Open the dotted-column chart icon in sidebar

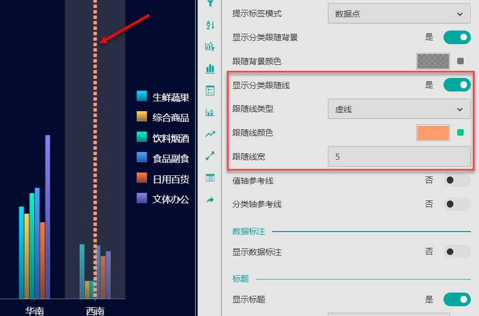210,112
